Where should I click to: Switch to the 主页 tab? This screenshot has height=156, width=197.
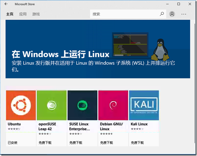click(10, 14)
